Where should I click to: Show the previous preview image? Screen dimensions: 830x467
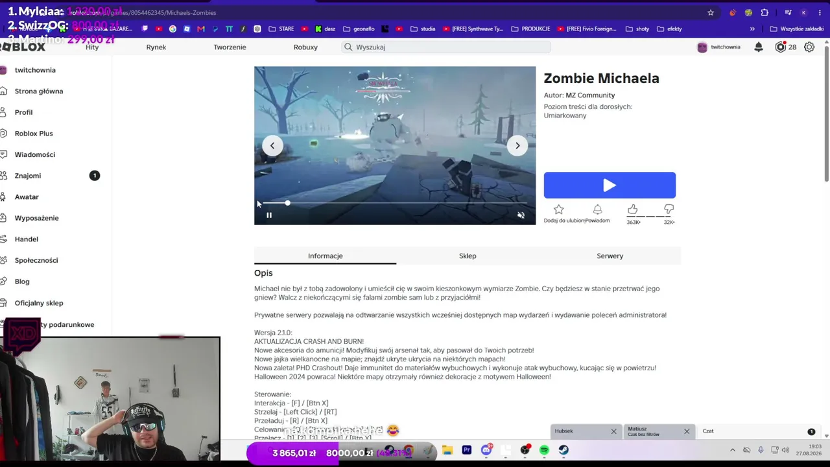272,145
